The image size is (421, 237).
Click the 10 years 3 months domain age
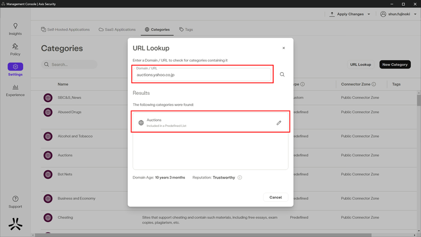[170, 177]
